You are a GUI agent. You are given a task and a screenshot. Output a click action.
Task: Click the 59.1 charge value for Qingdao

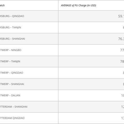pyautogui.click(x=121, y=16)
